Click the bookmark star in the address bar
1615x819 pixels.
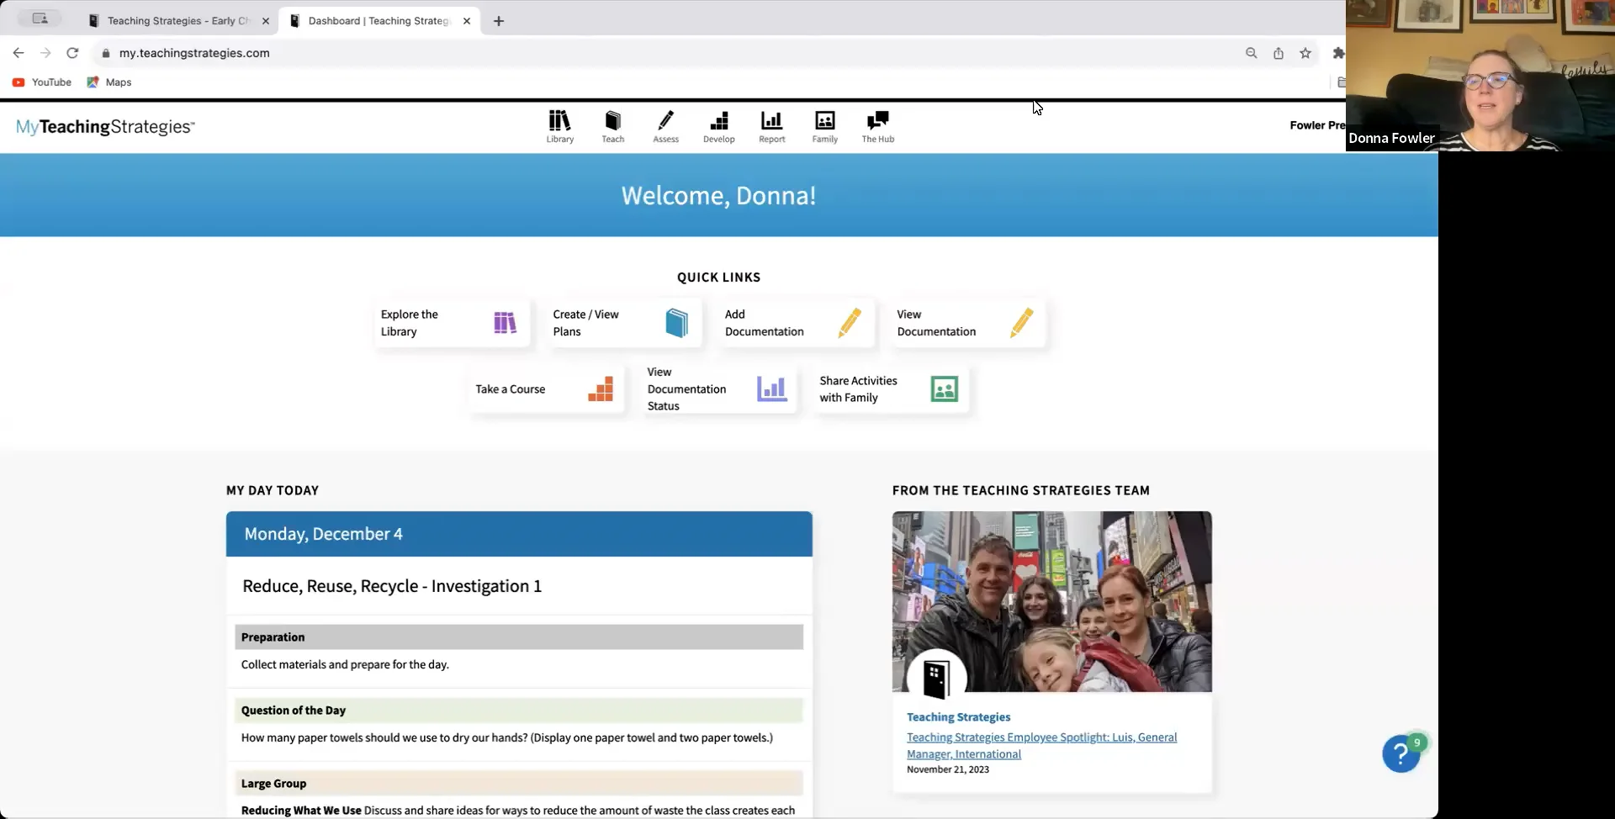pos(1305,52)
